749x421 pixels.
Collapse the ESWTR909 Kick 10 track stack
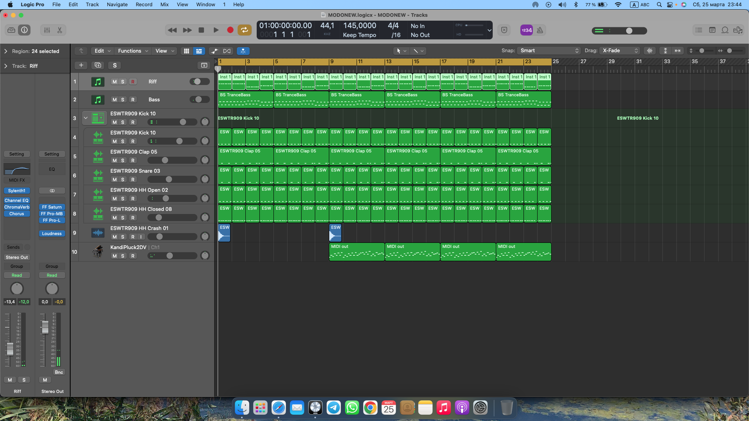tap(85, 118)
